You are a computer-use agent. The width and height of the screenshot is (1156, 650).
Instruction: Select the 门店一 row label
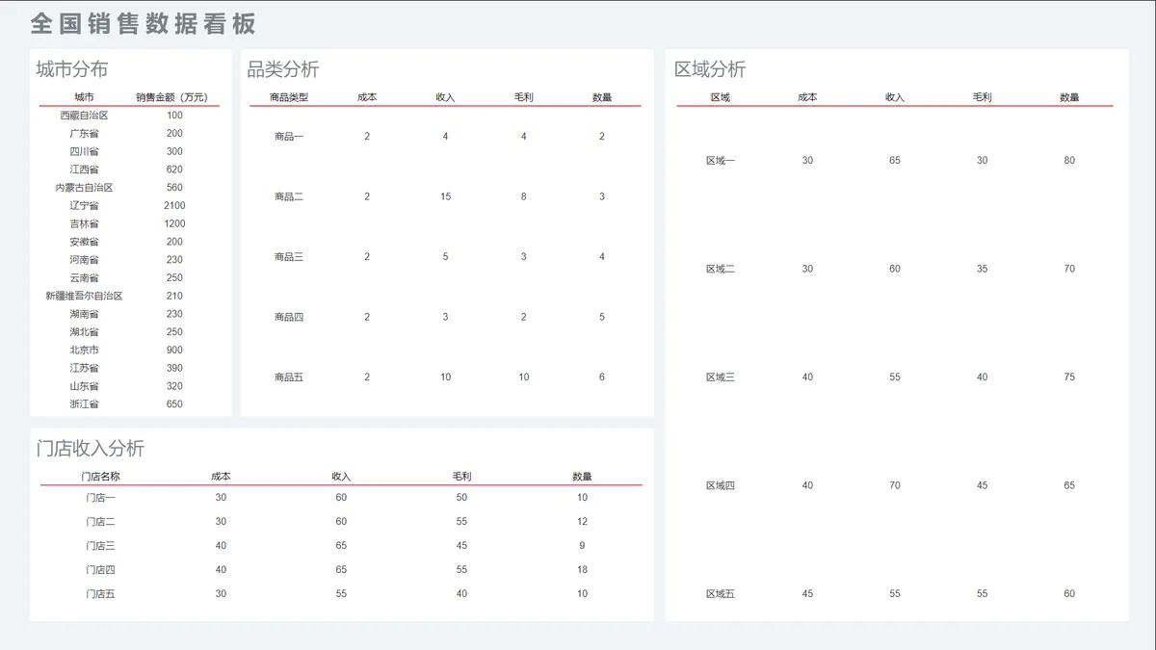click(x=100, y=498)
